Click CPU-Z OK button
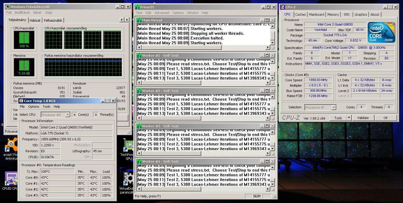Image resolution: width=403 pixels, height=203 pixels. 386,118
